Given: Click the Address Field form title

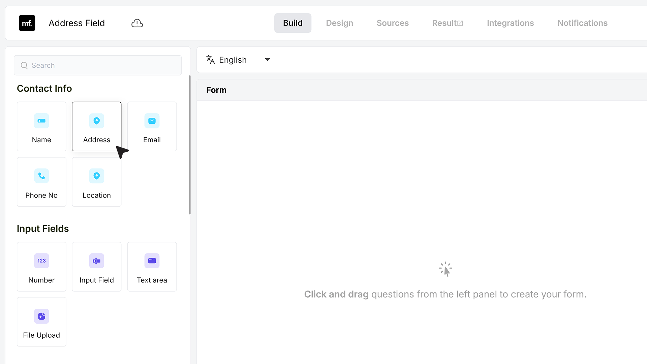Looking at the screenshot, I should 76,23.
